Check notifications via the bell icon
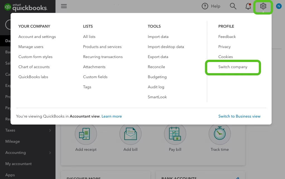285x179 pixels. coord(248,6)
